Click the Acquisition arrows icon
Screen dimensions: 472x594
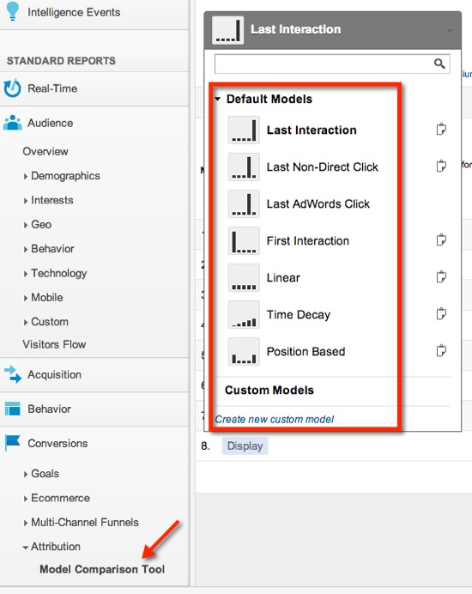pyautogui.click(x=13, y=374)
